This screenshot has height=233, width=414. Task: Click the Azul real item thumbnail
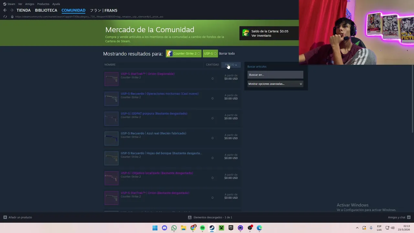click(111, 139)
